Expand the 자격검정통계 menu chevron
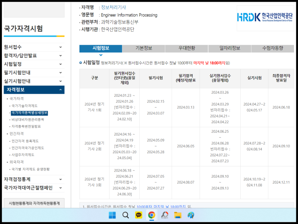The image size is (298, 224). (x=61, y=179)
